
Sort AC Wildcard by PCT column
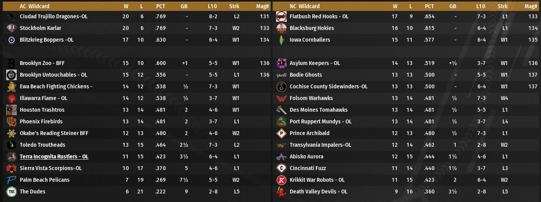pyautogui.click(x=160, y=6)
